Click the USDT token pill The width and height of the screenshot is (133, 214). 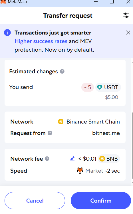[x=108, y=87]
